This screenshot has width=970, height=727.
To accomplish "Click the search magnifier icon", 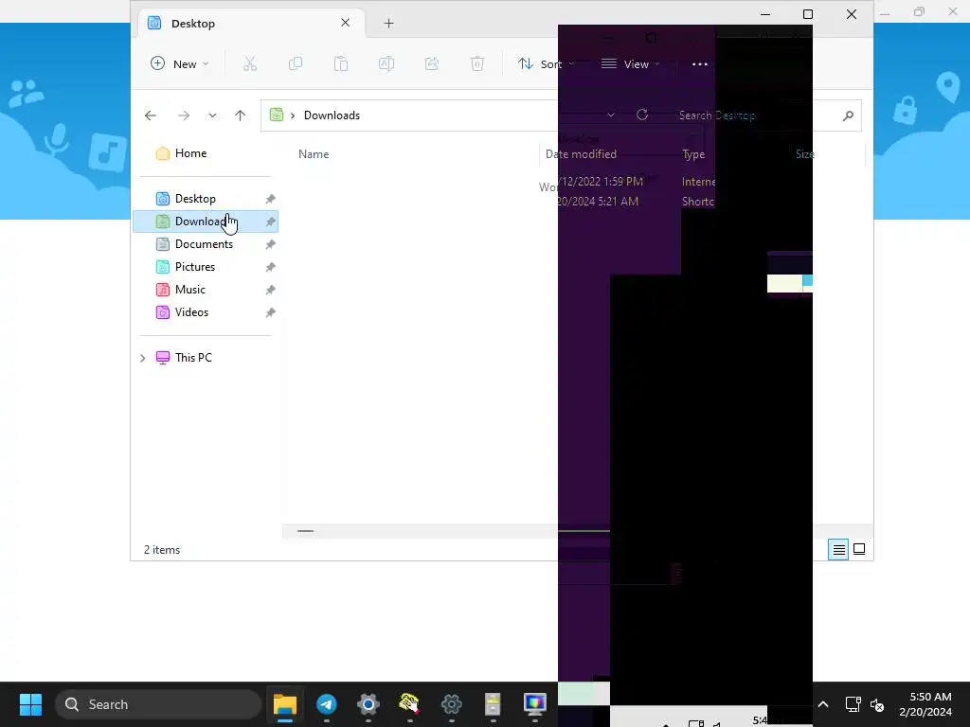I will 848,115.
